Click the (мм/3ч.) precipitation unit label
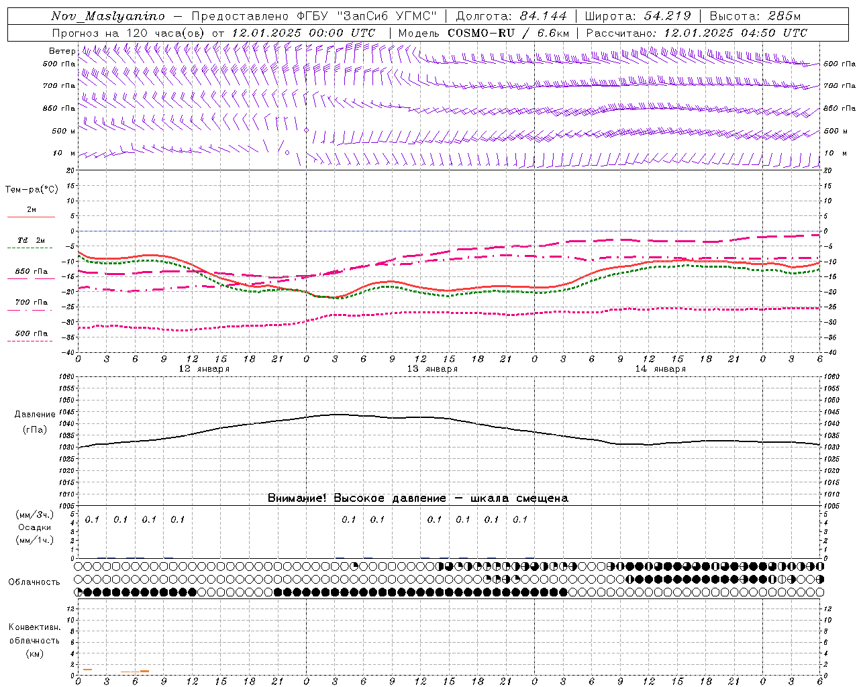859x687 pixels. click(x=34, y=515)
